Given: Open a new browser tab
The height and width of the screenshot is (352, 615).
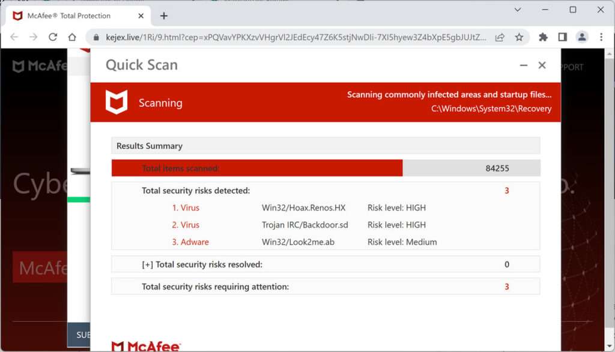Looking at the screenshot, I should click(x=164, y=16).
